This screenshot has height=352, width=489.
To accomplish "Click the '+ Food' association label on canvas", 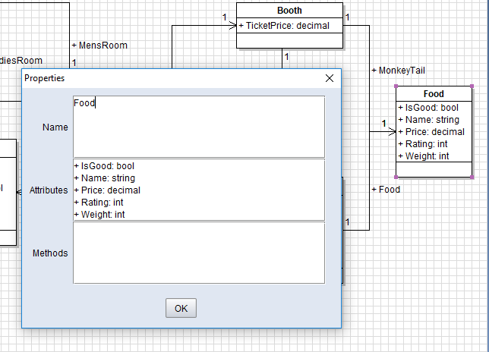I will point(386,190).
